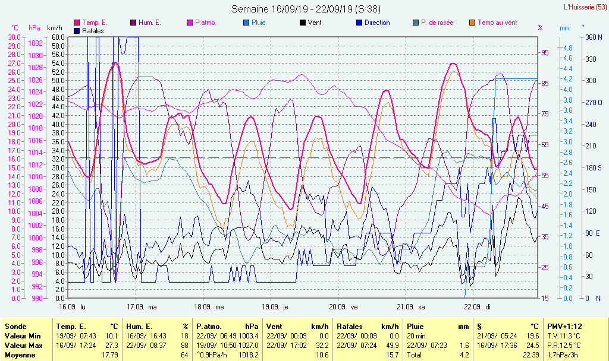Click the T.V.11.3 °C value
This screenshot has width=609, height=361.
(x=564, y=336)
